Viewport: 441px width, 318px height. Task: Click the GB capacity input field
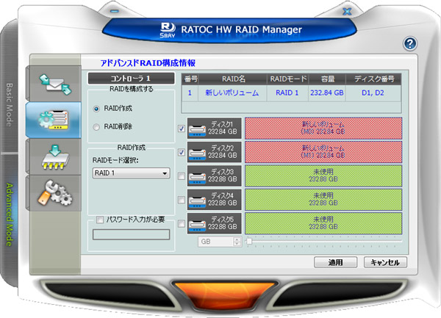tap(215, 242)
